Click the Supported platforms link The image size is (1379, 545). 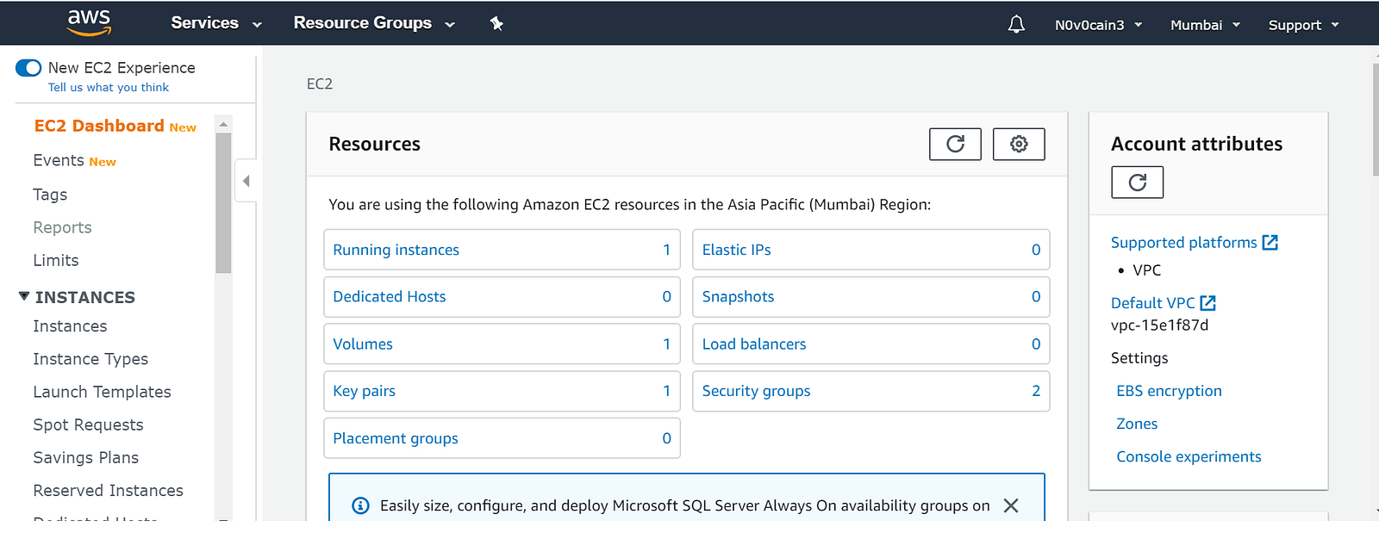(1183, 243)
